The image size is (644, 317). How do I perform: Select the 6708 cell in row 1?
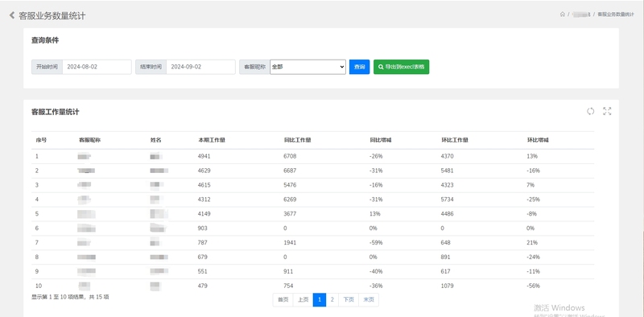click(290, 156)
